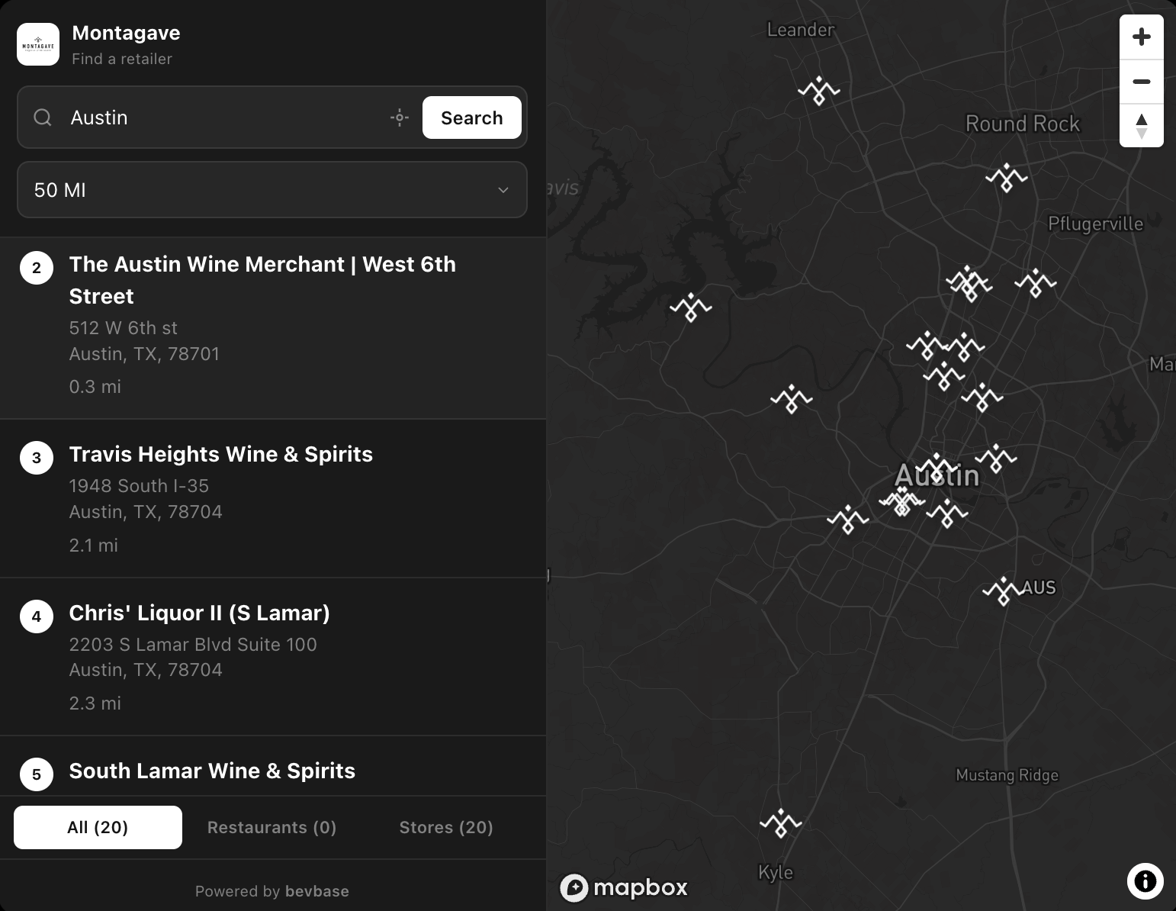The height and width of the screenshot is (911, 1176).
Task: Click the magnifying glass search icon
Action: click(43, 117)
